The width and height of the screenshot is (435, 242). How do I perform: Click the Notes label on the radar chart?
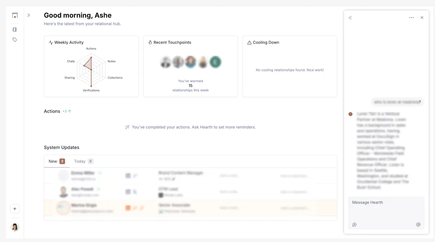(x=112, y=61)
